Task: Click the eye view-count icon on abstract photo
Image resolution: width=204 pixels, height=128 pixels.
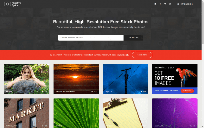Action: coord(191,126)
